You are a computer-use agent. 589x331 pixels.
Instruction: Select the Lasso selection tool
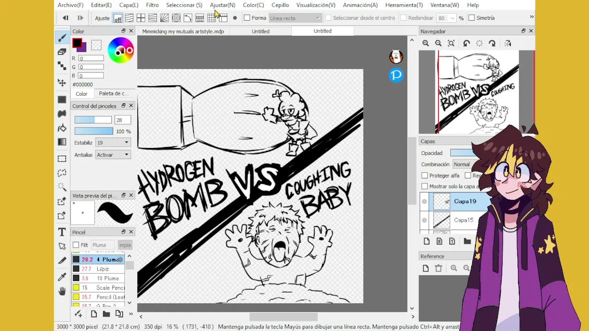[x=62, y=173]
